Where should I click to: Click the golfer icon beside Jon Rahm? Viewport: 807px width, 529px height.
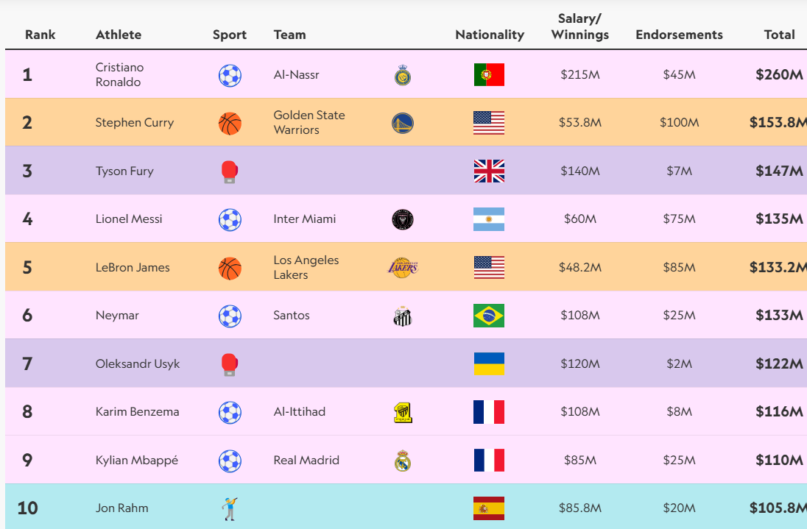click(230, 508)
